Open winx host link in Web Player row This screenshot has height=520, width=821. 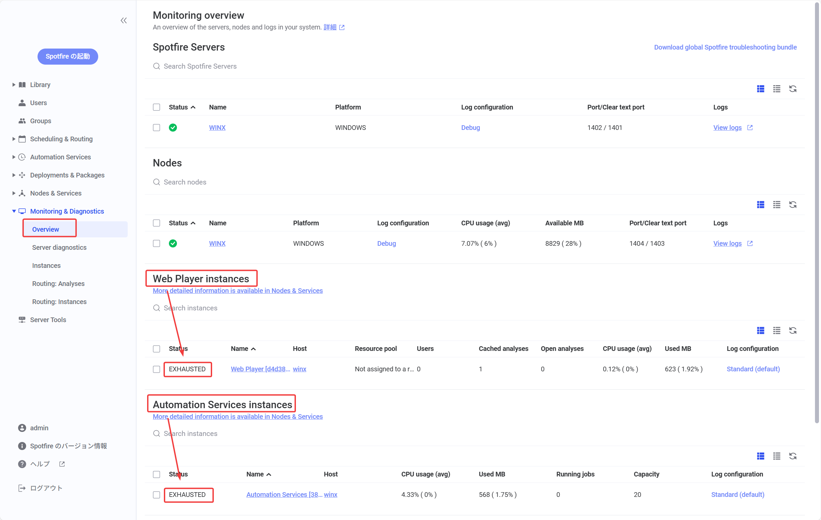pos(299,369)
